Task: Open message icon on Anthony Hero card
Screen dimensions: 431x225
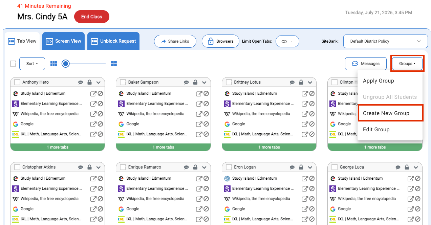Action: pyautogui.click(x=81, y=82)
